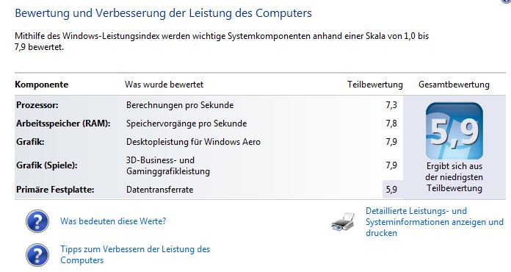Click help icon beside 'Tipps zum Verbessern'
Screen dimensions: 511x272
click(x=37, y=255)
